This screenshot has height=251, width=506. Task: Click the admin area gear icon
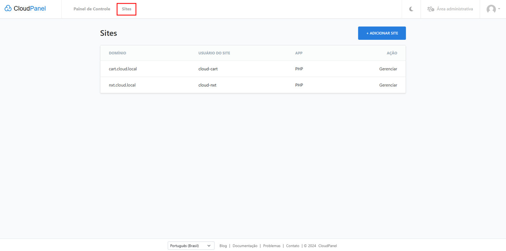[x=430, y=9]
